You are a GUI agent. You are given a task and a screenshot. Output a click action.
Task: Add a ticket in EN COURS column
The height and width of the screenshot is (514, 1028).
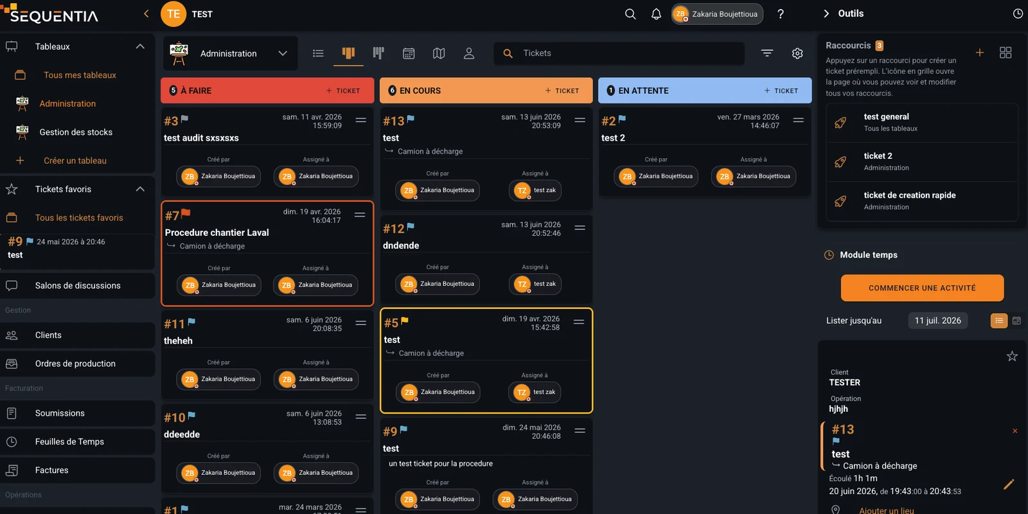(562, 91)
